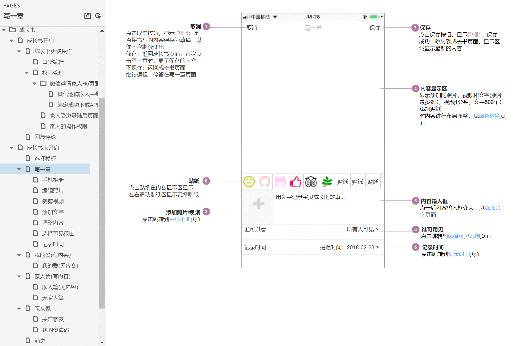Click the text input 用文字记录宝贝成长的故事
515x346 pixels.
click(329, 207)
